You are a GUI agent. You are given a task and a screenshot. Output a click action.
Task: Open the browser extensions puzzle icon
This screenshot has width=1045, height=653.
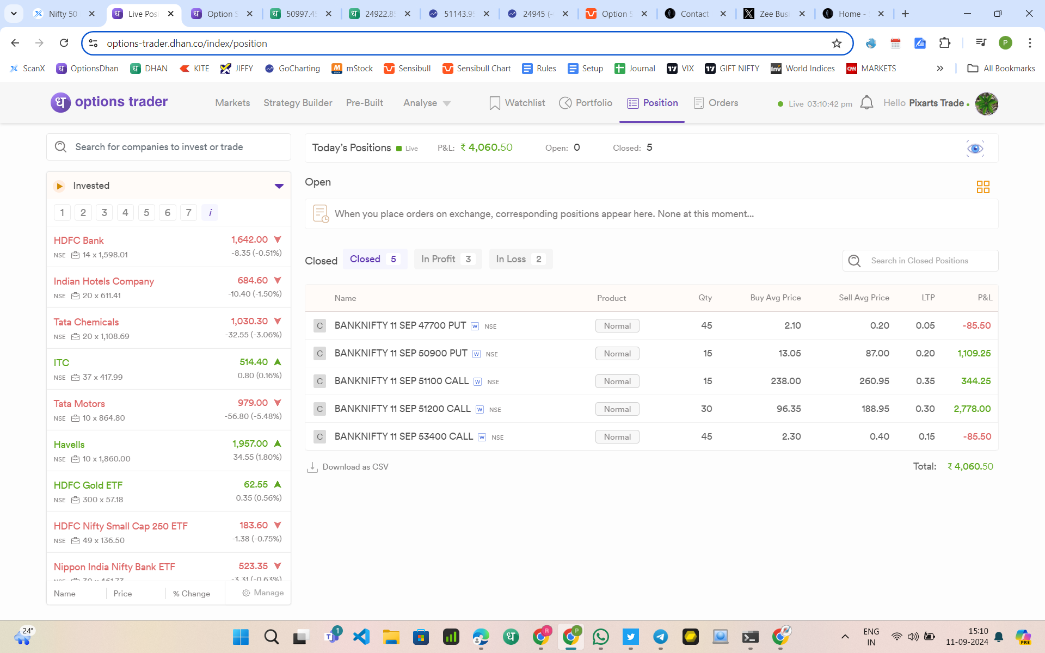coord(945,43)
